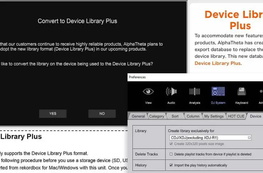Click the 'Create library exclusively for' text
Viewport: 263px width, 173px height.
pyautogui.click(x=191, y=131)
